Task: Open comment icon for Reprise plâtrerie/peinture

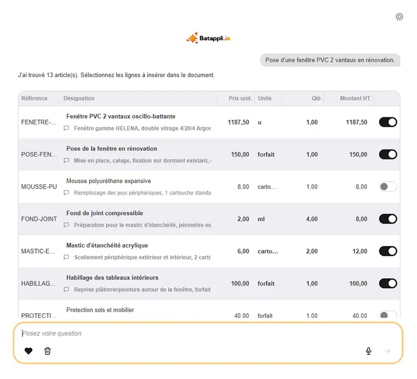Action: point(66,290)
